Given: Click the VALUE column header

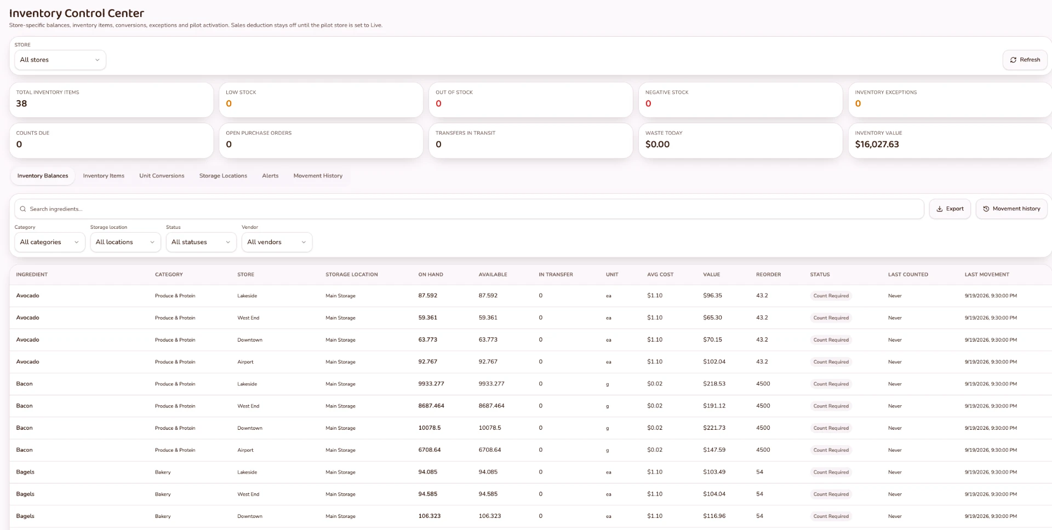Looking at the screenshot, I should click(x=711, y=275).
